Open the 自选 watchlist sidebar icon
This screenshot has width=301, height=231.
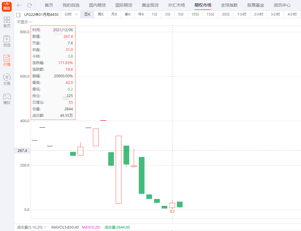coord(7,41)
